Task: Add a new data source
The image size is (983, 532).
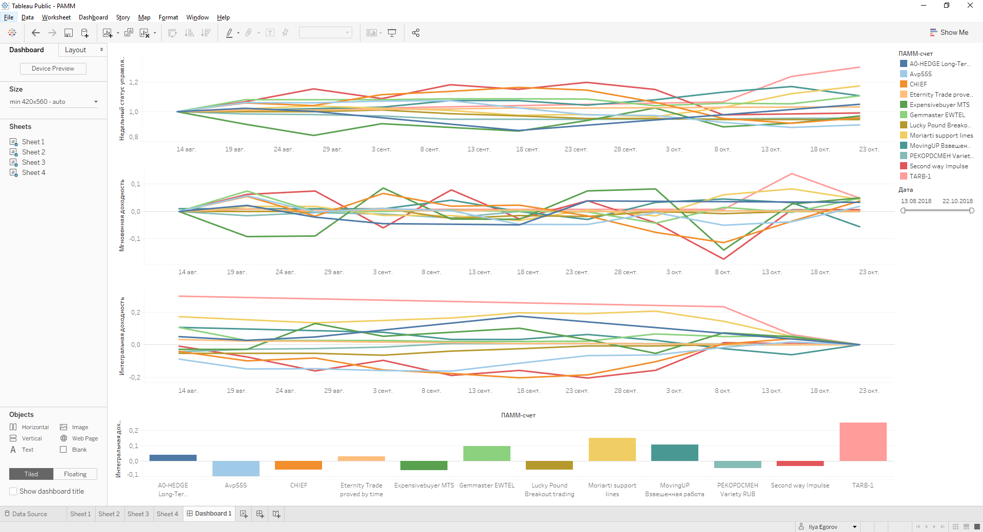Action: tap(85, 33)
